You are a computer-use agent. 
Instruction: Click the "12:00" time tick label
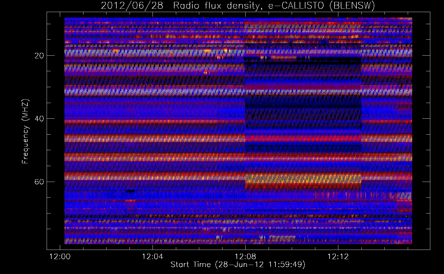click(x=60, y=257)
